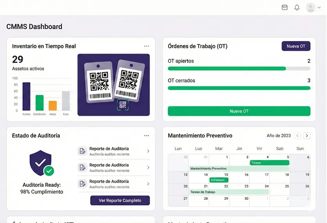The width and height of the screenshot is (327, 223).
Task: Click the Año de 2023 label
Action: [279, 136]
